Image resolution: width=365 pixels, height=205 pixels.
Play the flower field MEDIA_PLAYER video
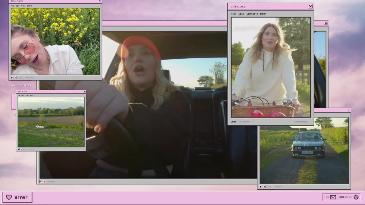click(12, 77)
